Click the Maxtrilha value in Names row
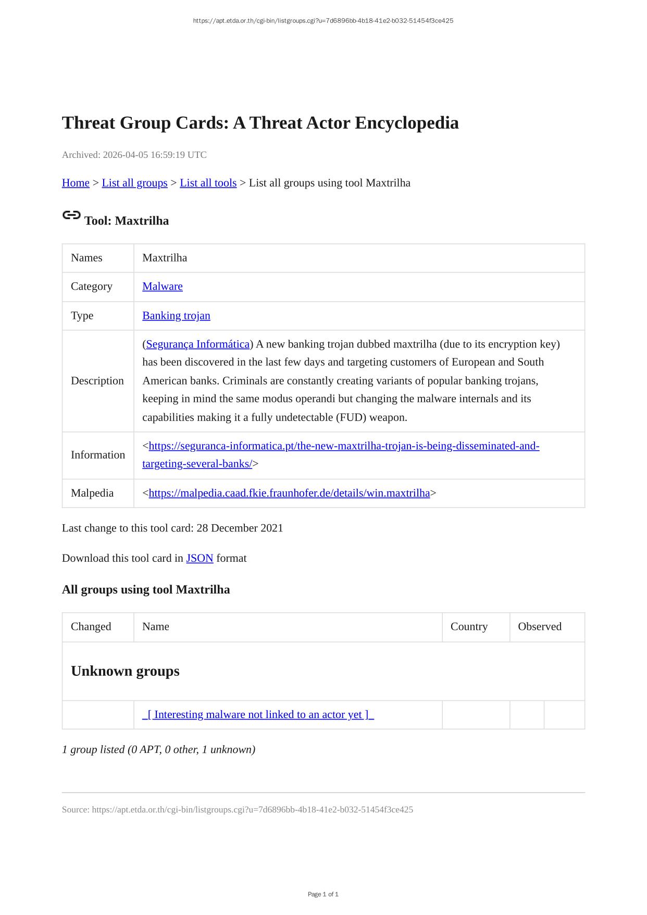The height and width of the screenshot is (915, 647). click(165, 258)
